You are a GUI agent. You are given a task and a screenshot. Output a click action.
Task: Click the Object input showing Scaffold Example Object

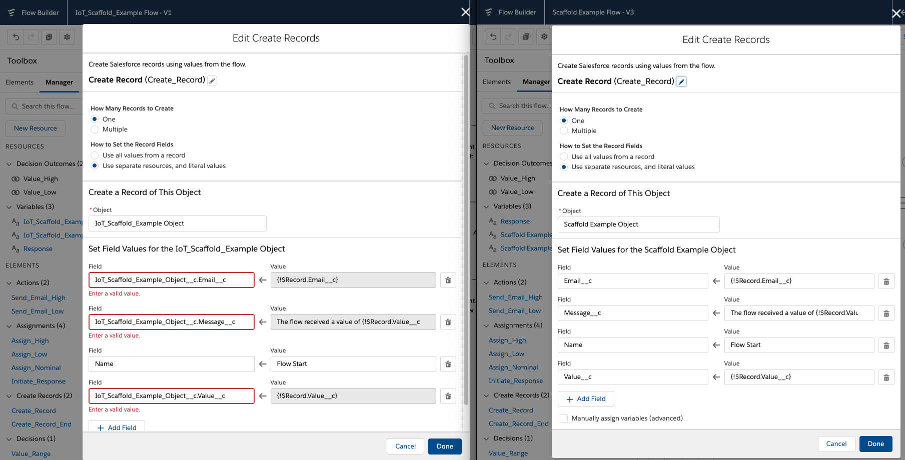point(638,224)
